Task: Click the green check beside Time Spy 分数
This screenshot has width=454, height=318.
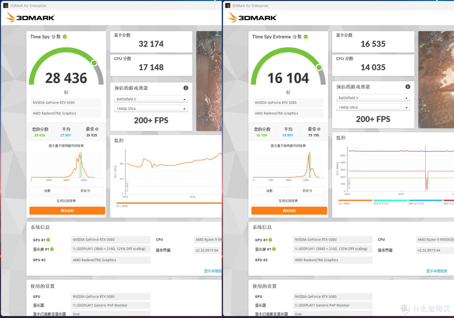Action: pyautogui.click(x=65, y=37)
